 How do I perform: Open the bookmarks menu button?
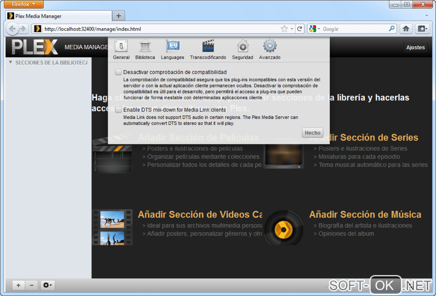pos(422,29)
